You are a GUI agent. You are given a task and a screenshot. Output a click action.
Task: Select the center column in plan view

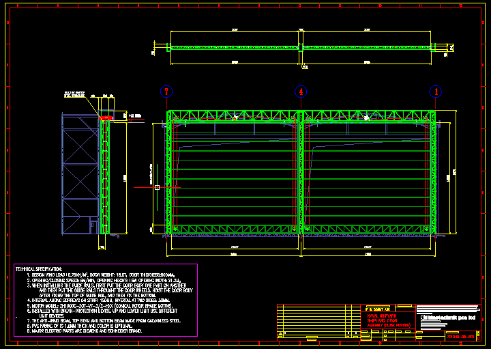(301, 47)
